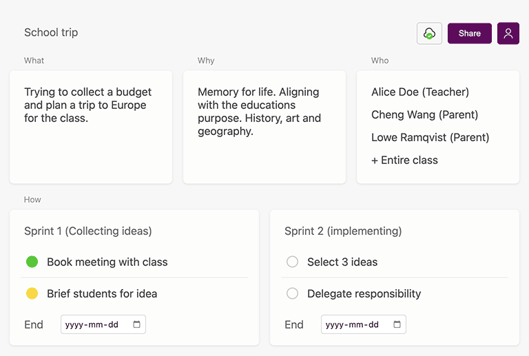Click Sprint 1 (Collecting ideas) heading
529x356 pixels.
(x=88, y=231)
